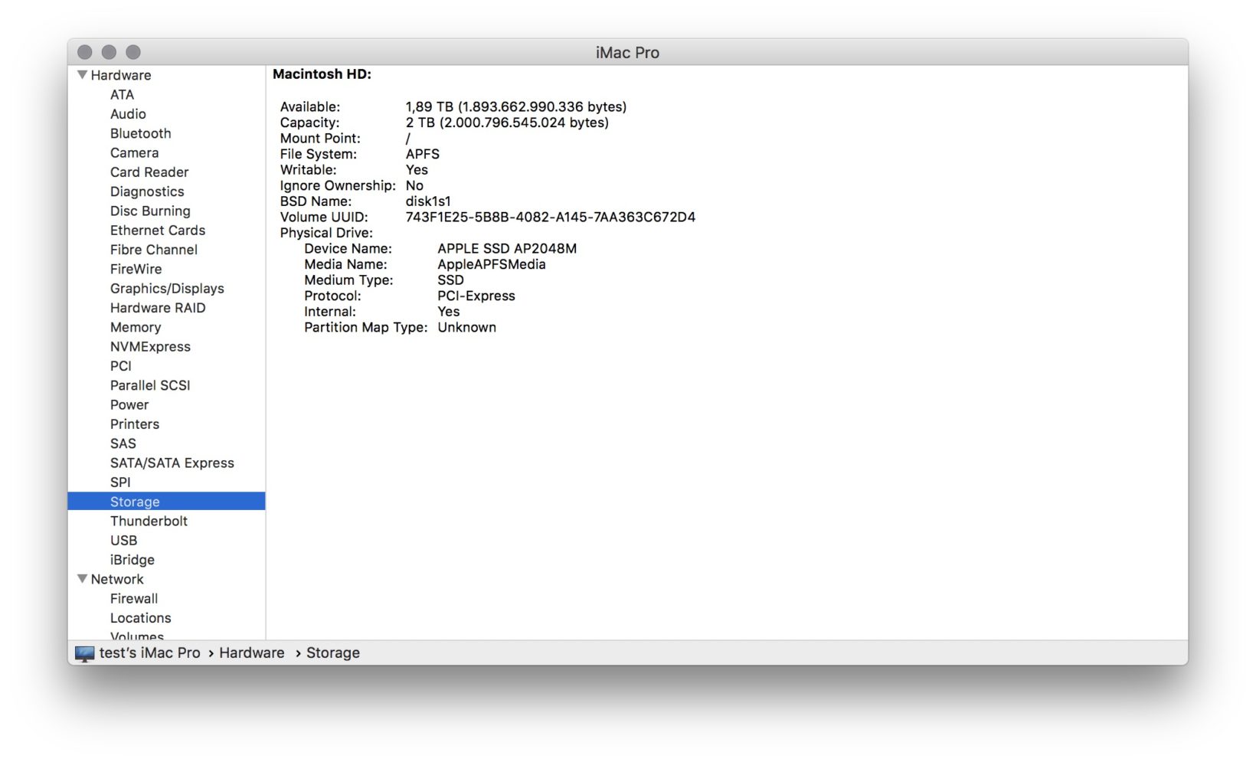Select Card Reader in the sidebar

[x=149, y=172]
